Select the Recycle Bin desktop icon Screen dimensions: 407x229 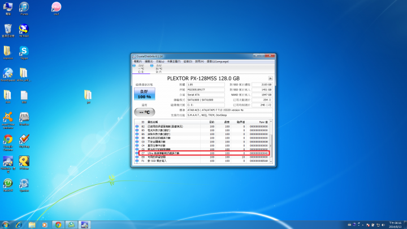click(8, 31)
